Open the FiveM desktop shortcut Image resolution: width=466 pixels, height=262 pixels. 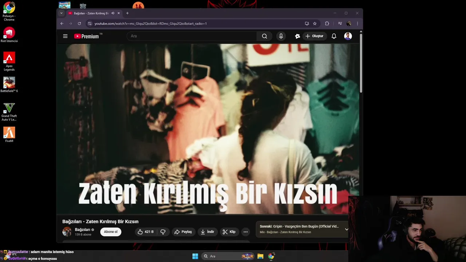click(x=9, y=135)
